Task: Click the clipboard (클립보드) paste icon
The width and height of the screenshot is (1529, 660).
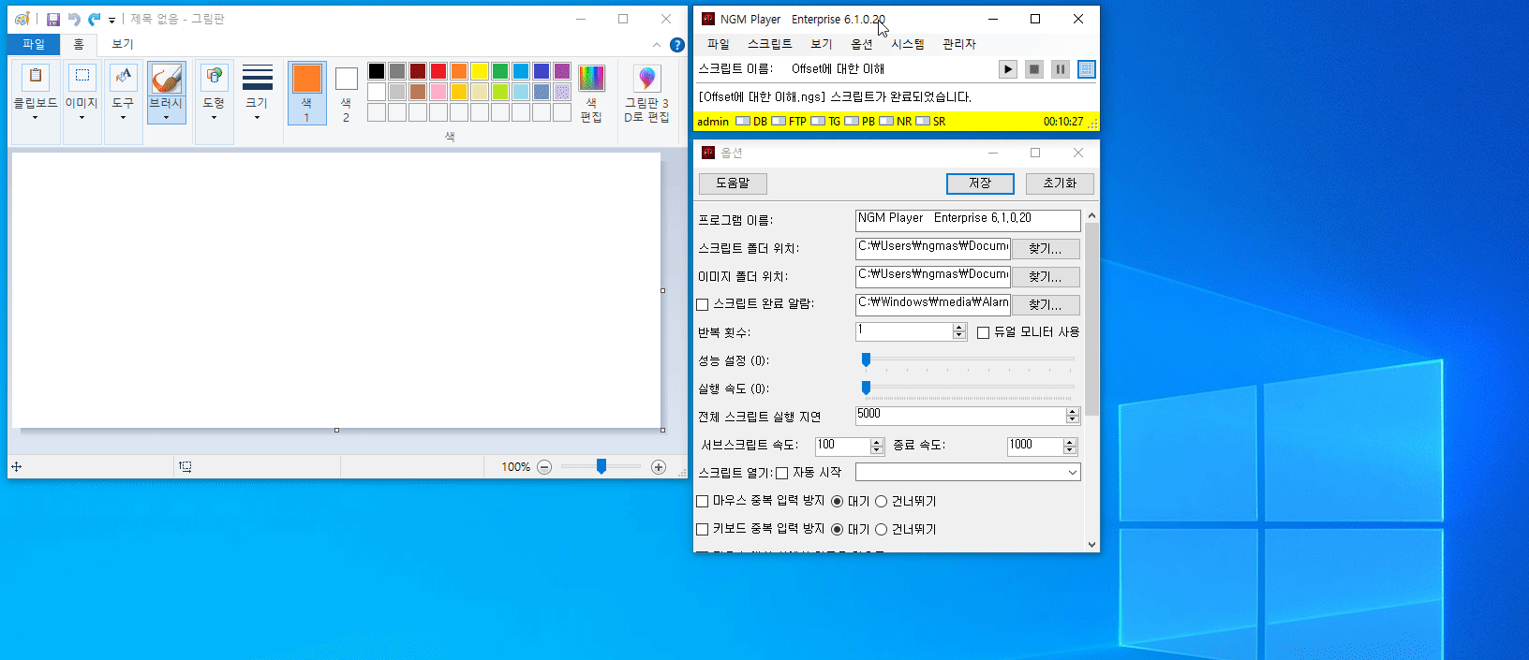Action: (36, 77)
